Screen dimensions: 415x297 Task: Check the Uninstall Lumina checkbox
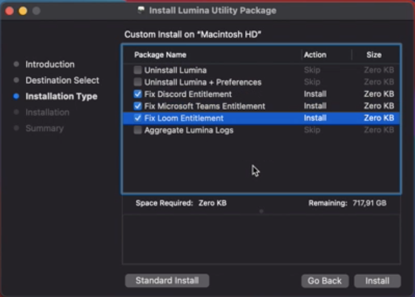tap(138, 70)
